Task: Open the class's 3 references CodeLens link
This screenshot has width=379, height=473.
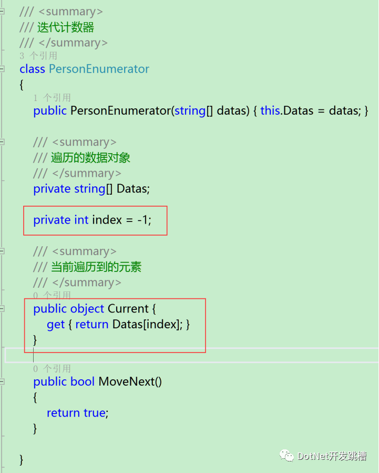Action: pyautogui.click(x=38, y=56)
